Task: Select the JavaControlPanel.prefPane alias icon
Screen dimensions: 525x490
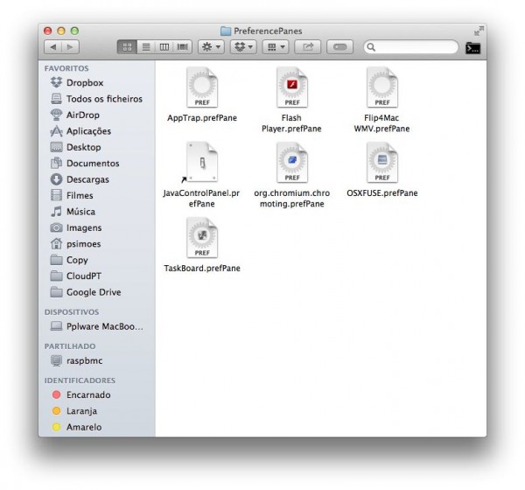Action: click(202, 163)
